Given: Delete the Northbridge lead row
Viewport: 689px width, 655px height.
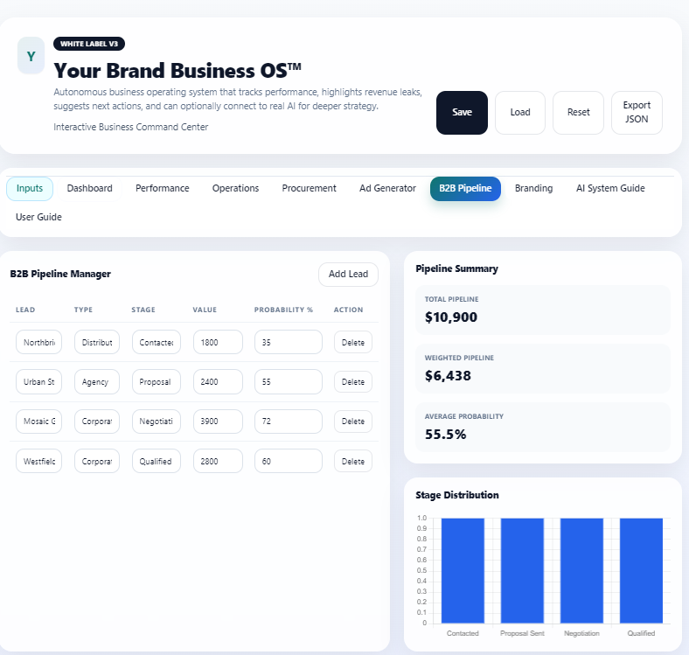Looking at the screenshot, I should click(x=353, y=343).
